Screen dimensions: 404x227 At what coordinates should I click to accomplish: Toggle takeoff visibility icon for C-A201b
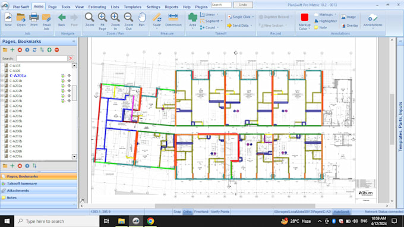63,81
